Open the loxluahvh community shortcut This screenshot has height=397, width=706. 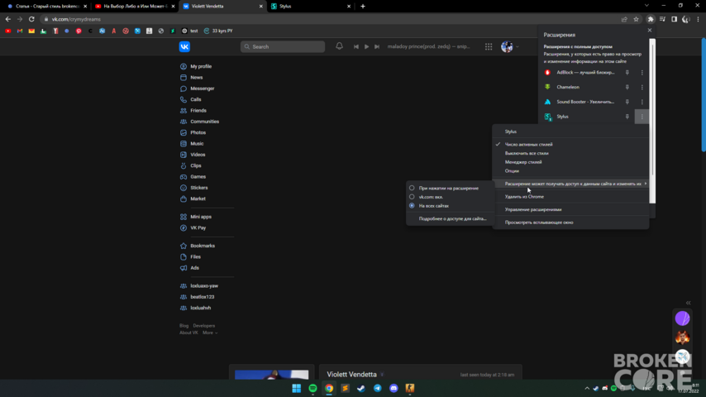(x=200, y=309)
